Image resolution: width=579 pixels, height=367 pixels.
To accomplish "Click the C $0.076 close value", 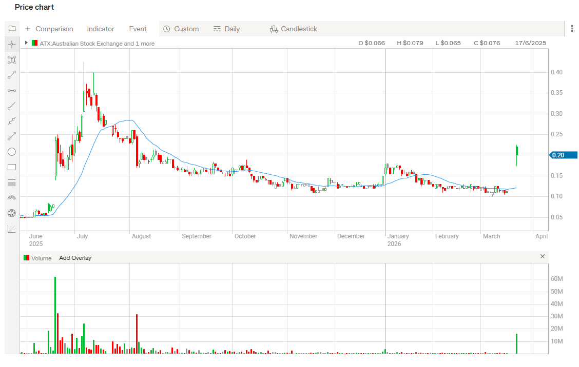I will click(487, 43).
